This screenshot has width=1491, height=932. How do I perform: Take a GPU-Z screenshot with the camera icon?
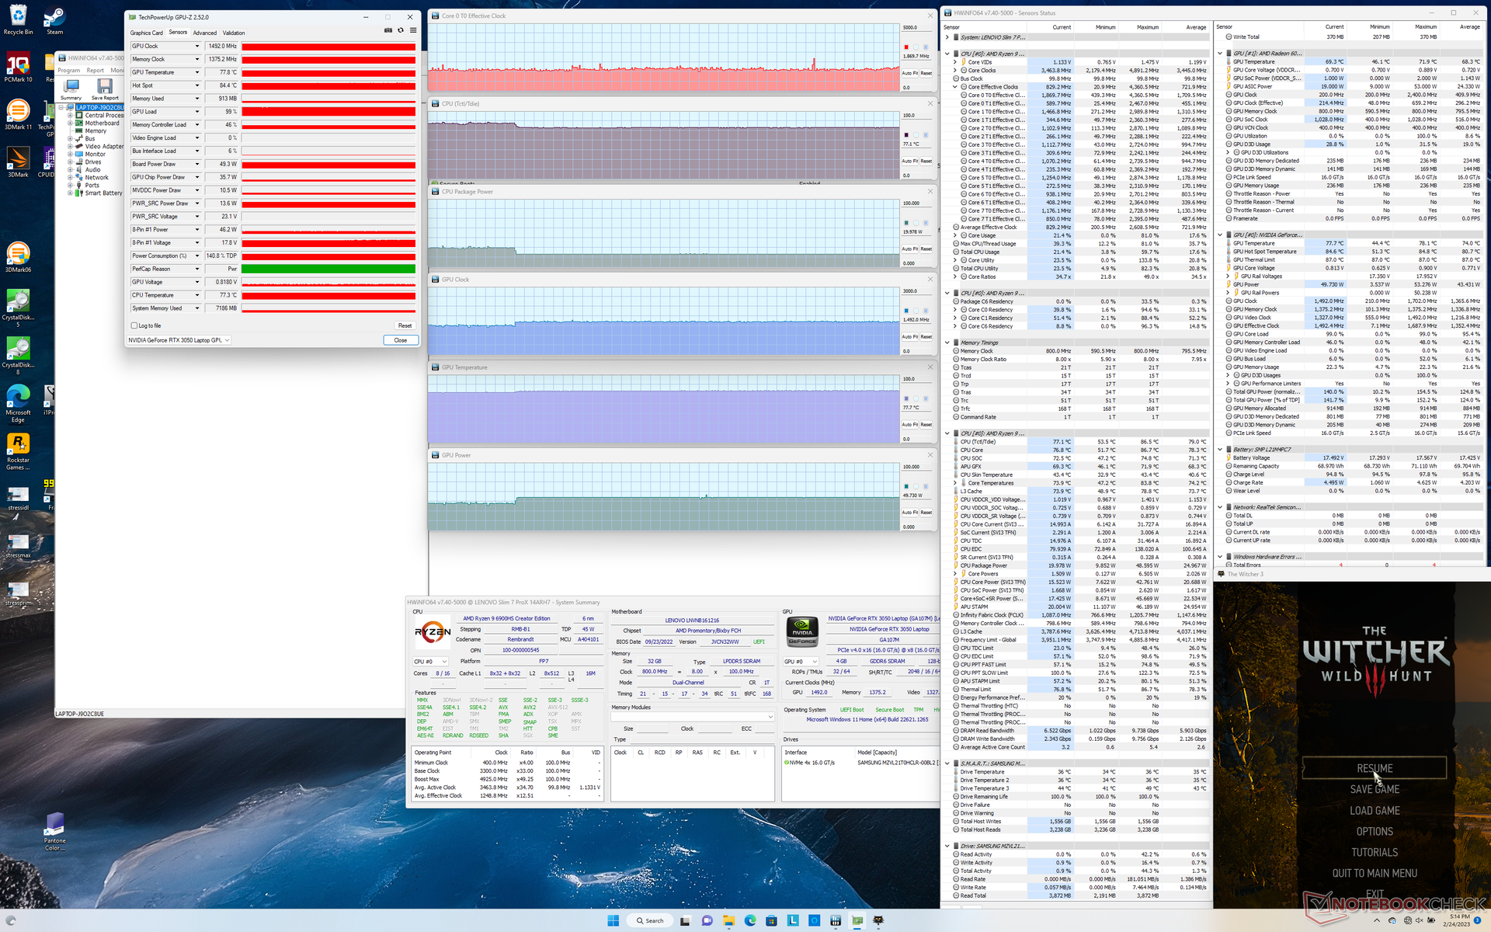pos(388,30)
